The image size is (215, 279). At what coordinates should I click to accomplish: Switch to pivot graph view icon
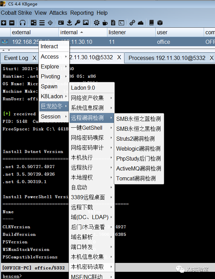pyautogui.click(x=34, y=23)
